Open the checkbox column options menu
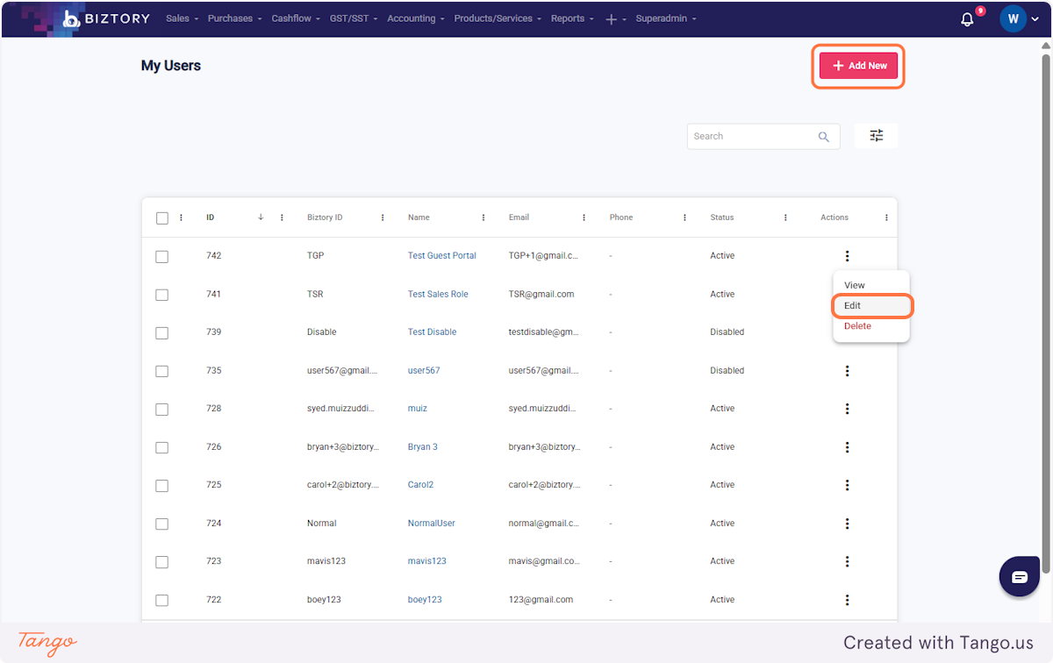 (181, 217)
